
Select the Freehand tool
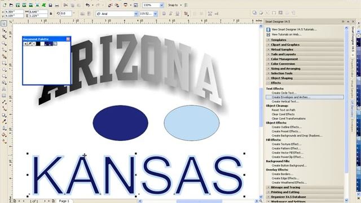(4, 50)
